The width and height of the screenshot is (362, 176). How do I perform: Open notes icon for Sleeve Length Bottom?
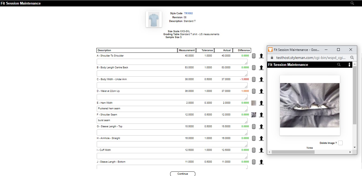coord(254,162)
